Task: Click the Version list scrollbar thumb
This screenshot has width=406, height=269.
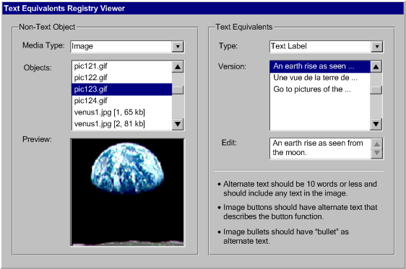Action: point(376,90)
